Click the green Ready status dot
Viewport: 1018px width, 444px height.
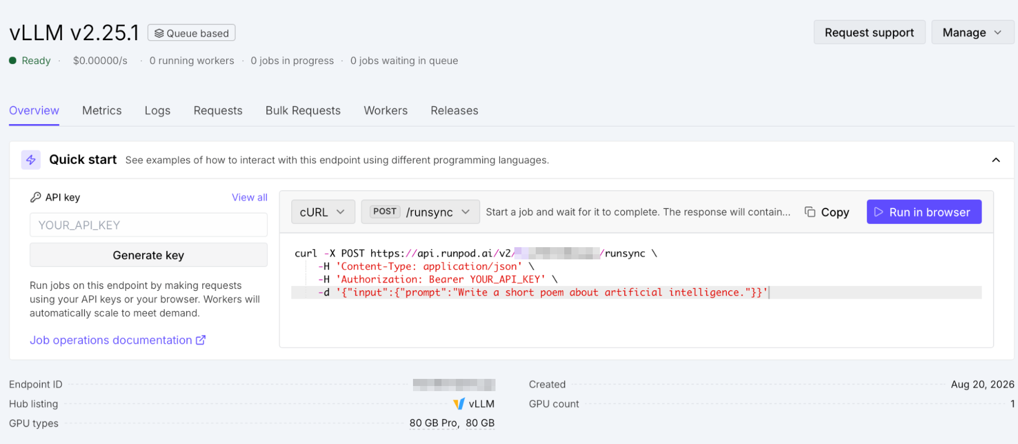tap(13, 61)
